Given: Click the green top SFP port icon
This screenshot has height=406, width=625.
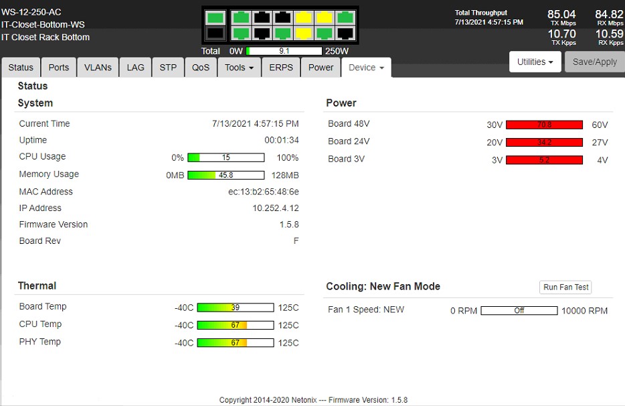Looking at the screenshot, I should (215, 17).
